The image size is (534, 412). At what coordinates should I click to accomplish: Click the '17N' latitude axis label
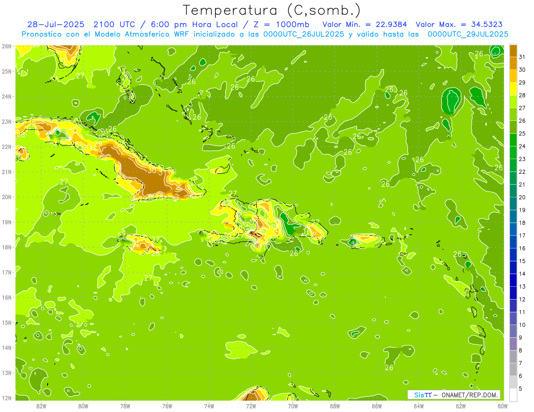coord(6,272)
